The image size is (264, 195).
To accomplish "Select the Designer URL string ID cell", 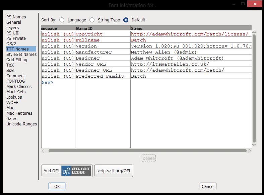I will (x=103, y=70).
